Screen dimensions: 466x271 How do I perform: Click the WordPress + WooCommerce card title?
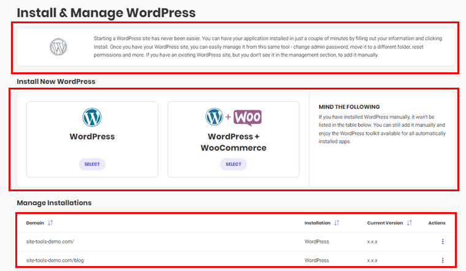click(233, 142)
